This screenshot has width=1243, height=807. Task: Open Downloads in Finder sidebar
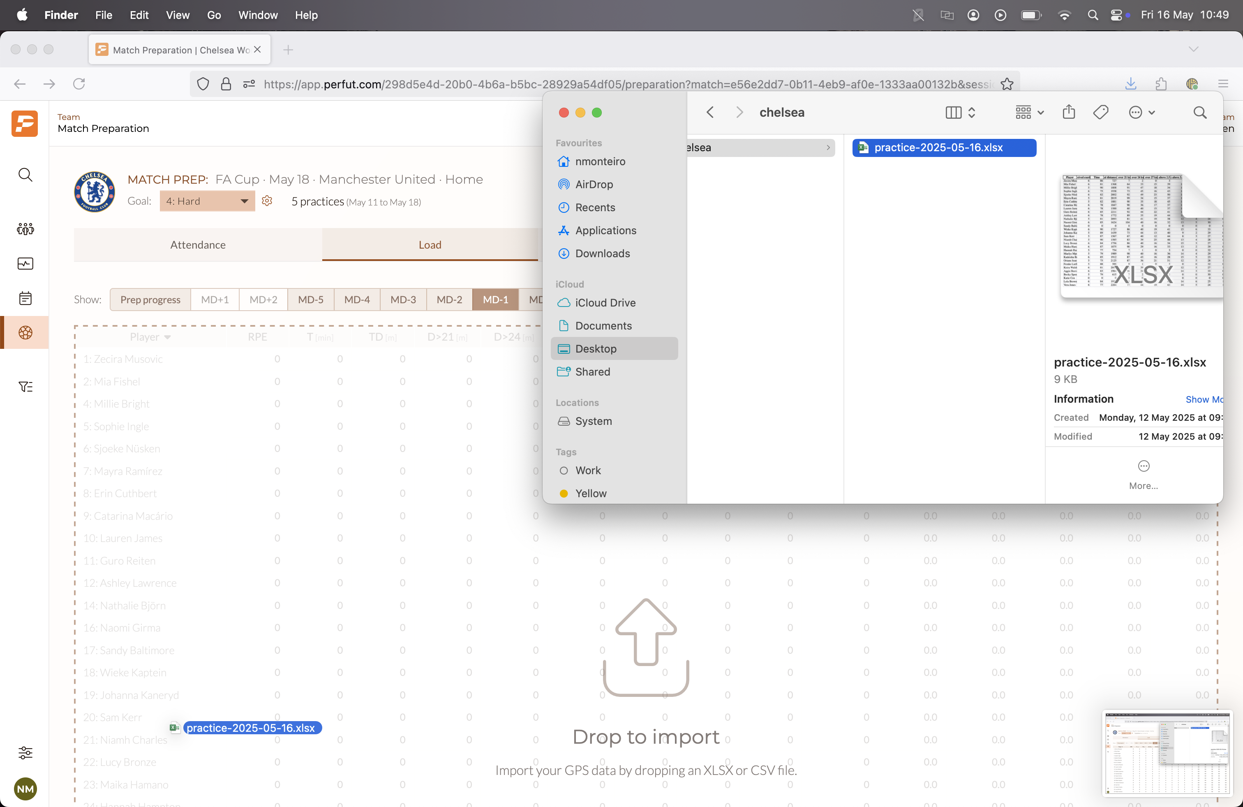click(x=614, y=253)
